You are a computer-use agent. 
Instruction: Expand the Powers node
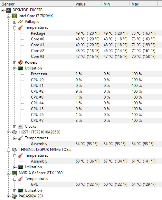(x=14, y=63)
